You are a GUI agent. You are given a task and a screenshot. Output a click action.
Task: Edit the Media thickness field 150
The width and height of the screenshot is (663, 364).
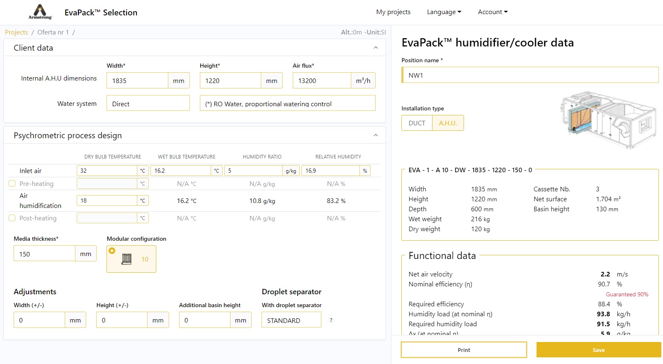pyautogui.click(x=44, y=254)
